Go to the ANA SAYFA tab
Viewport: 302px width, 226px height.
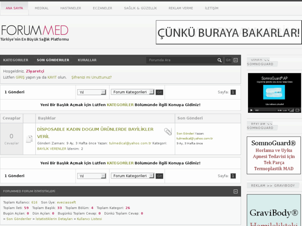(x=14, y=8)
